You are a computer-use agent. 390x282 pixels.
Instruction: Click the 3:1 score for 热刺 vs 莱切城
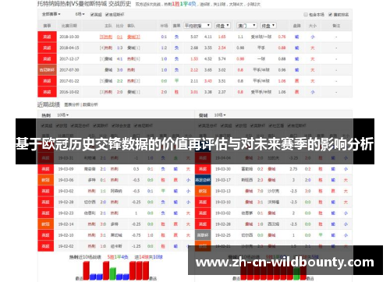(103, 235)
